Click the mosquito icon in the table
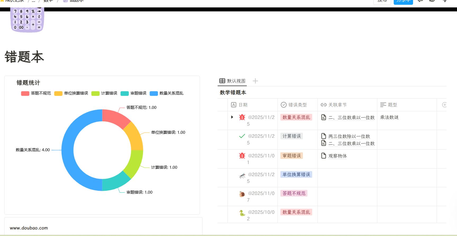The image size is (457, 236). coord(242,175)
